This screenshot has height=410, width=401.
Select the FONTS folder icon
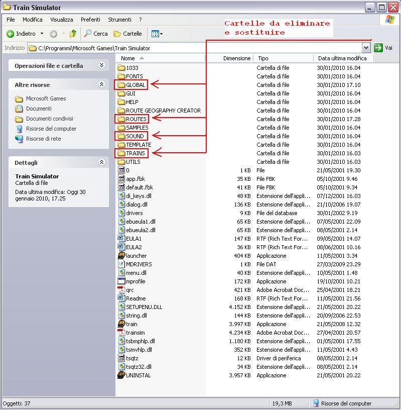[121, 76]
